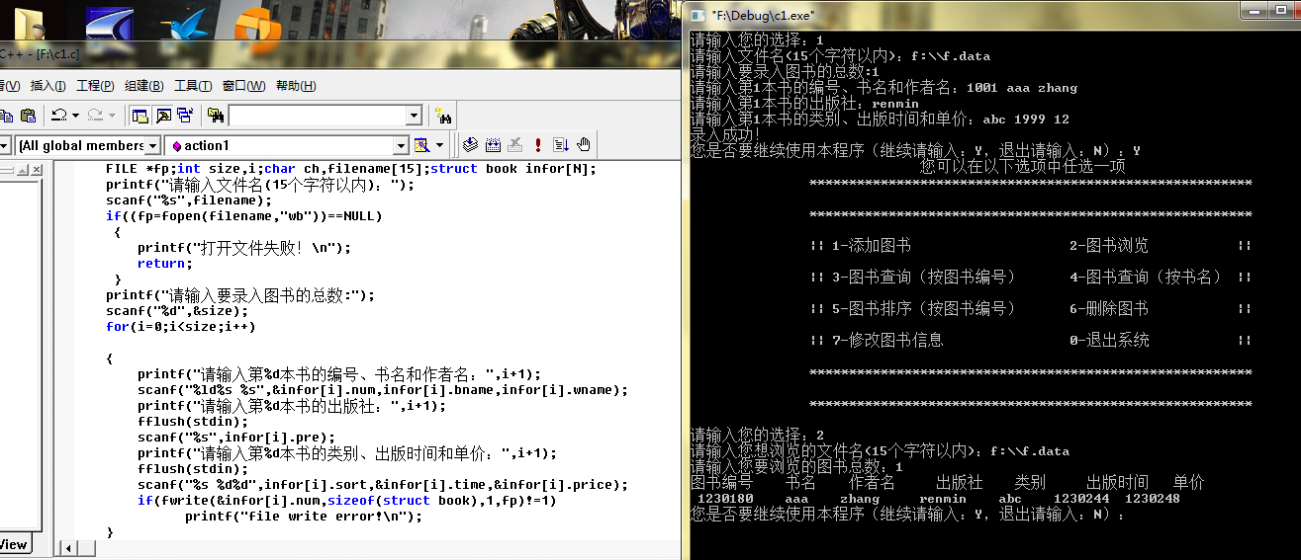Click the Find in Files binoculars icon

tap(216, 116)
